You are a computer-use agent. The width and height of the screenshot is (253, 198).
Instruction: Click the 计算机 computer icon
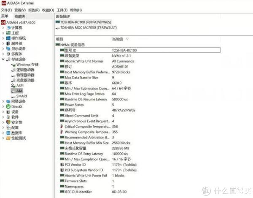click(8, 27)
